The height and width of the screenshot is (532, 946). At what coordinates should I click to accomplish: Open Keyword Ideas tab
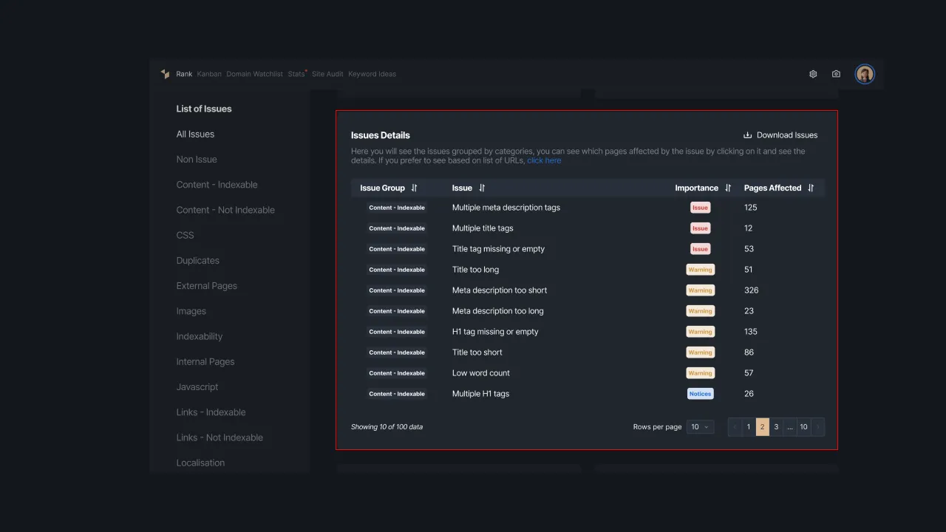372,74
